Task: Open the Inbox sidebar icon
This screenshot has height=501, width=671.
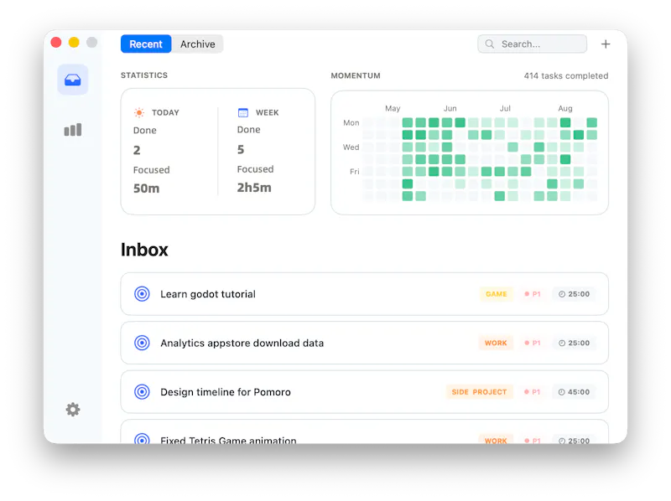Action: (x=73, y=80)
